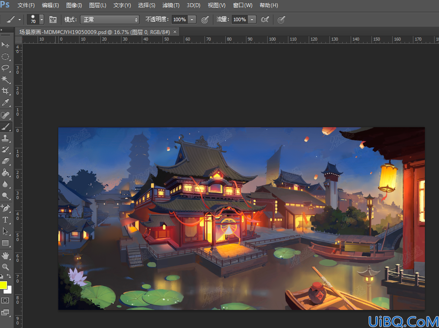
Task: Toggle pressure control for opacity
Action: click(205, 19)
